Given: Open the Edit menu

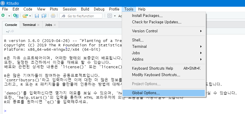Looking at the screenshot, I should pyautogui.click(x=16, y=9).
